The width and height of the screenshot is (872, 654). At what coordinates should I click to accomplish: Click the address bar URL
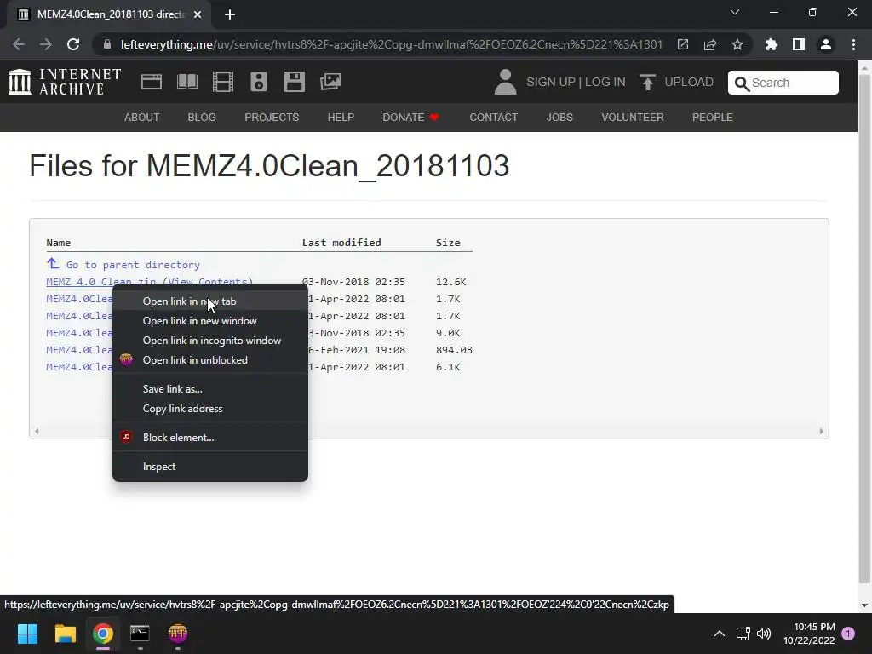[392, 44]
